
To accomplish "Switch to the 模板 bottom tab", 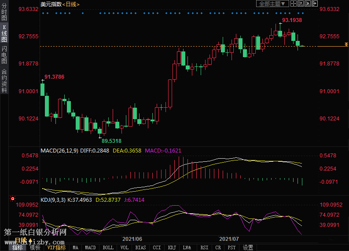I will click(x=35, y=247).
